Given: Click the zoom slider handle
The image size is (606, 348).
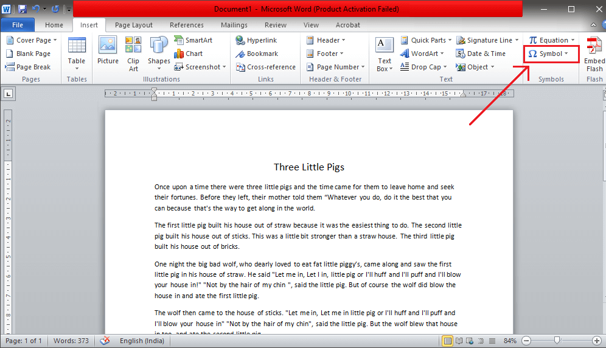Looking at the screenshot, I should tap(556, 341).
